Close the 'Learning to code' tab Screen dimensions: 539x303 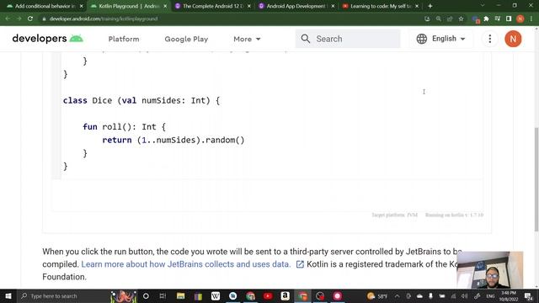click(x=417, y=6)
